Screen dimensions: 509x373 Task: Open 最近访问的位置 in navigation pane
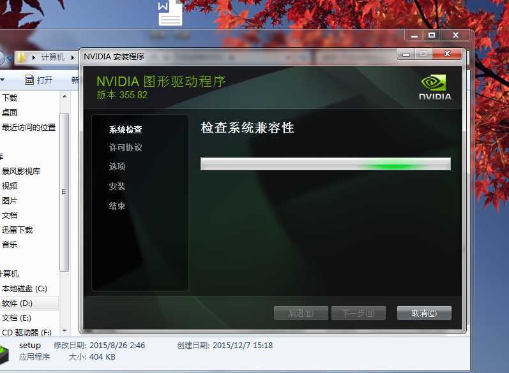click(29, 127)
